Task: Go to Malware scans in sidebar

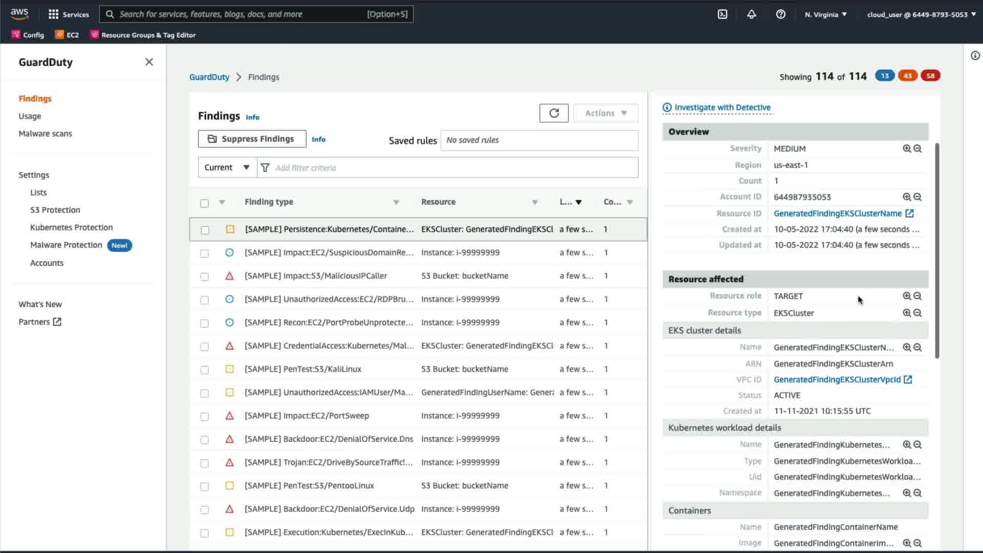Action: [45, 134]
